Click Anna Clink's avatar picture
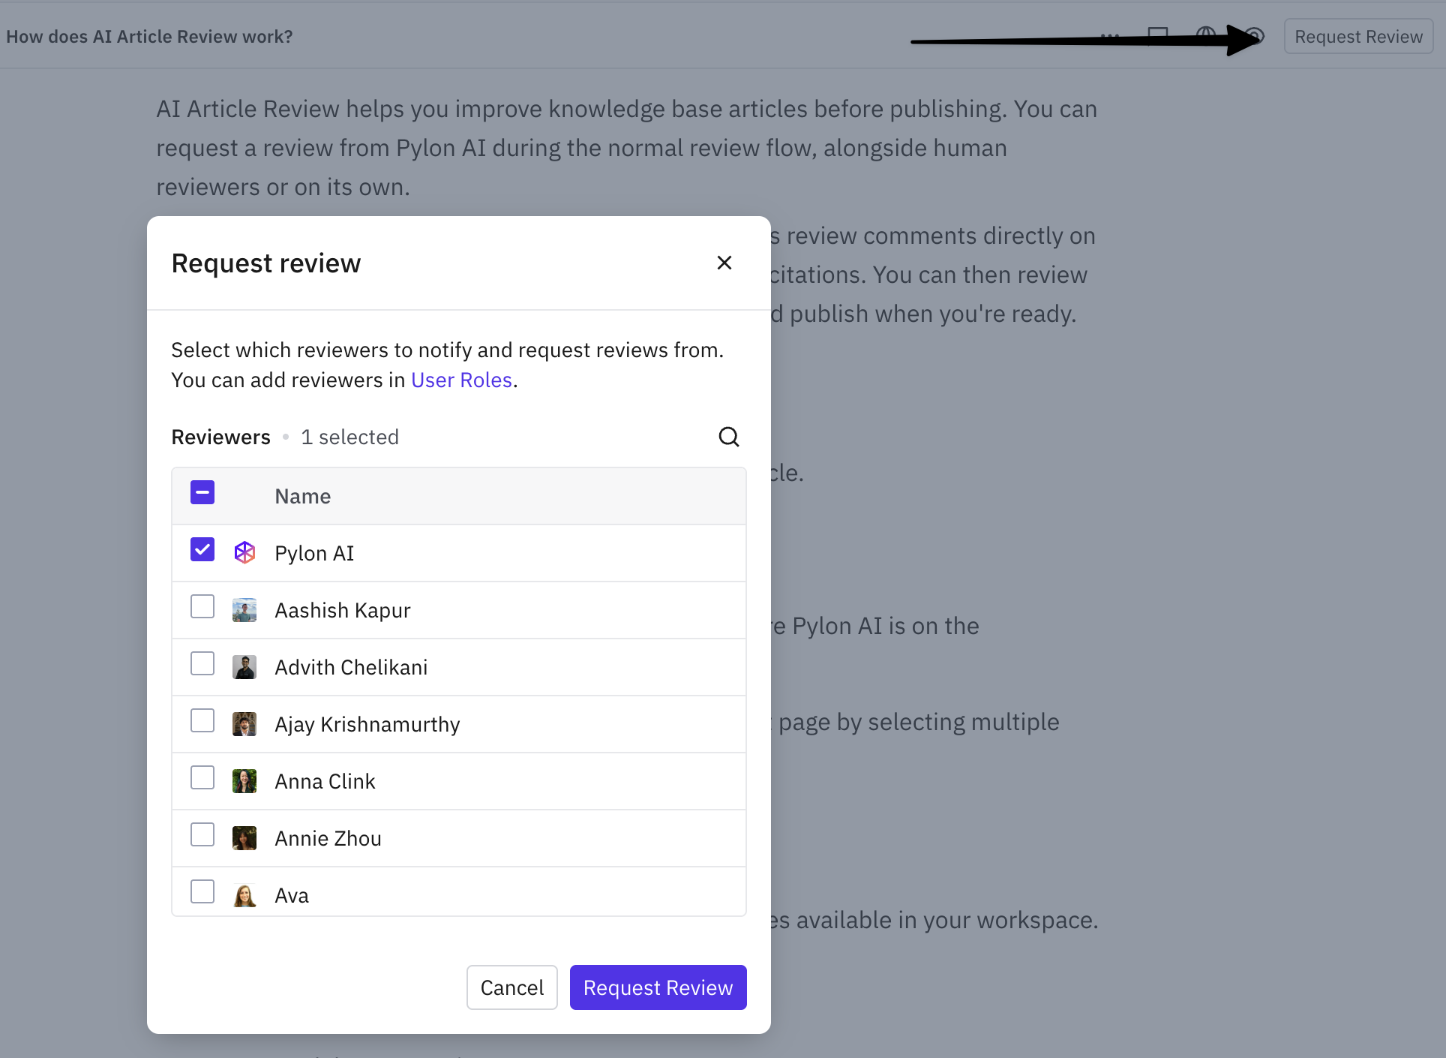 click(244, 781)
